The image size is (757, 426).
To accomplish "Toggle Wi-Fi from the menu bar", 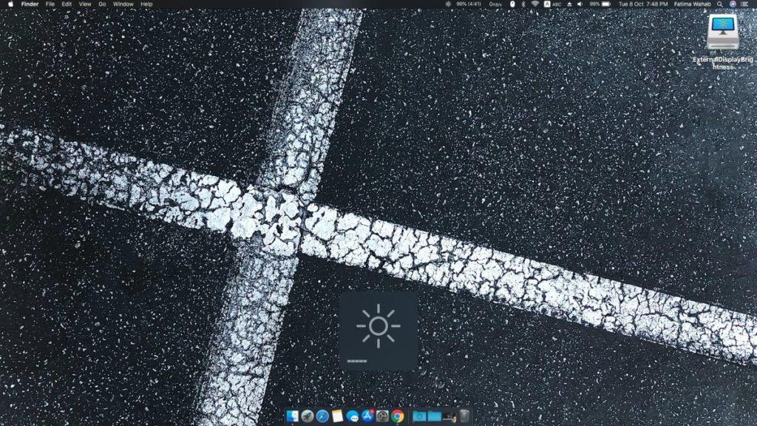I will pyautogui.click(x=534, y=7).
